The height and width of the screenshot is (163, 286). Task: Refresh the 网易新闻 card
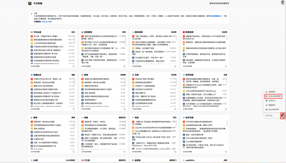click(226, 66)
